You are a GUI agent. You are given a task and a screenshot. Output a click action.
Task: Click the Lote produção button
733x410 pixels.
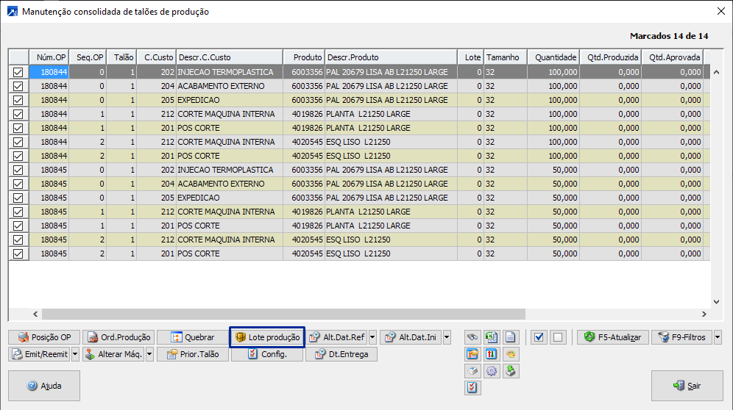(x=267, y=337)
